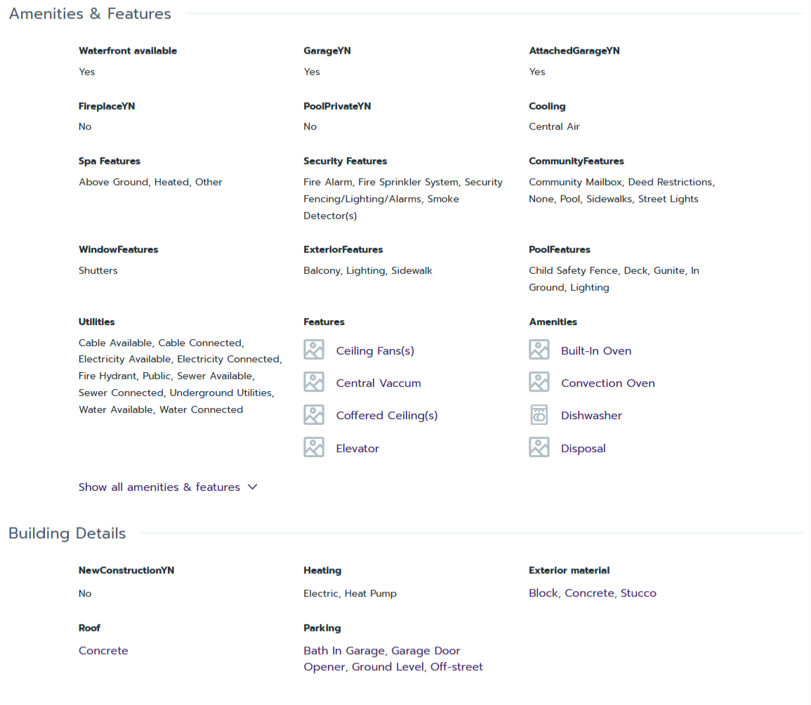The height and width of the screenshot is (705, 811).
Task: Click the chevron beside Show all amenities
Action: [253, 487]
